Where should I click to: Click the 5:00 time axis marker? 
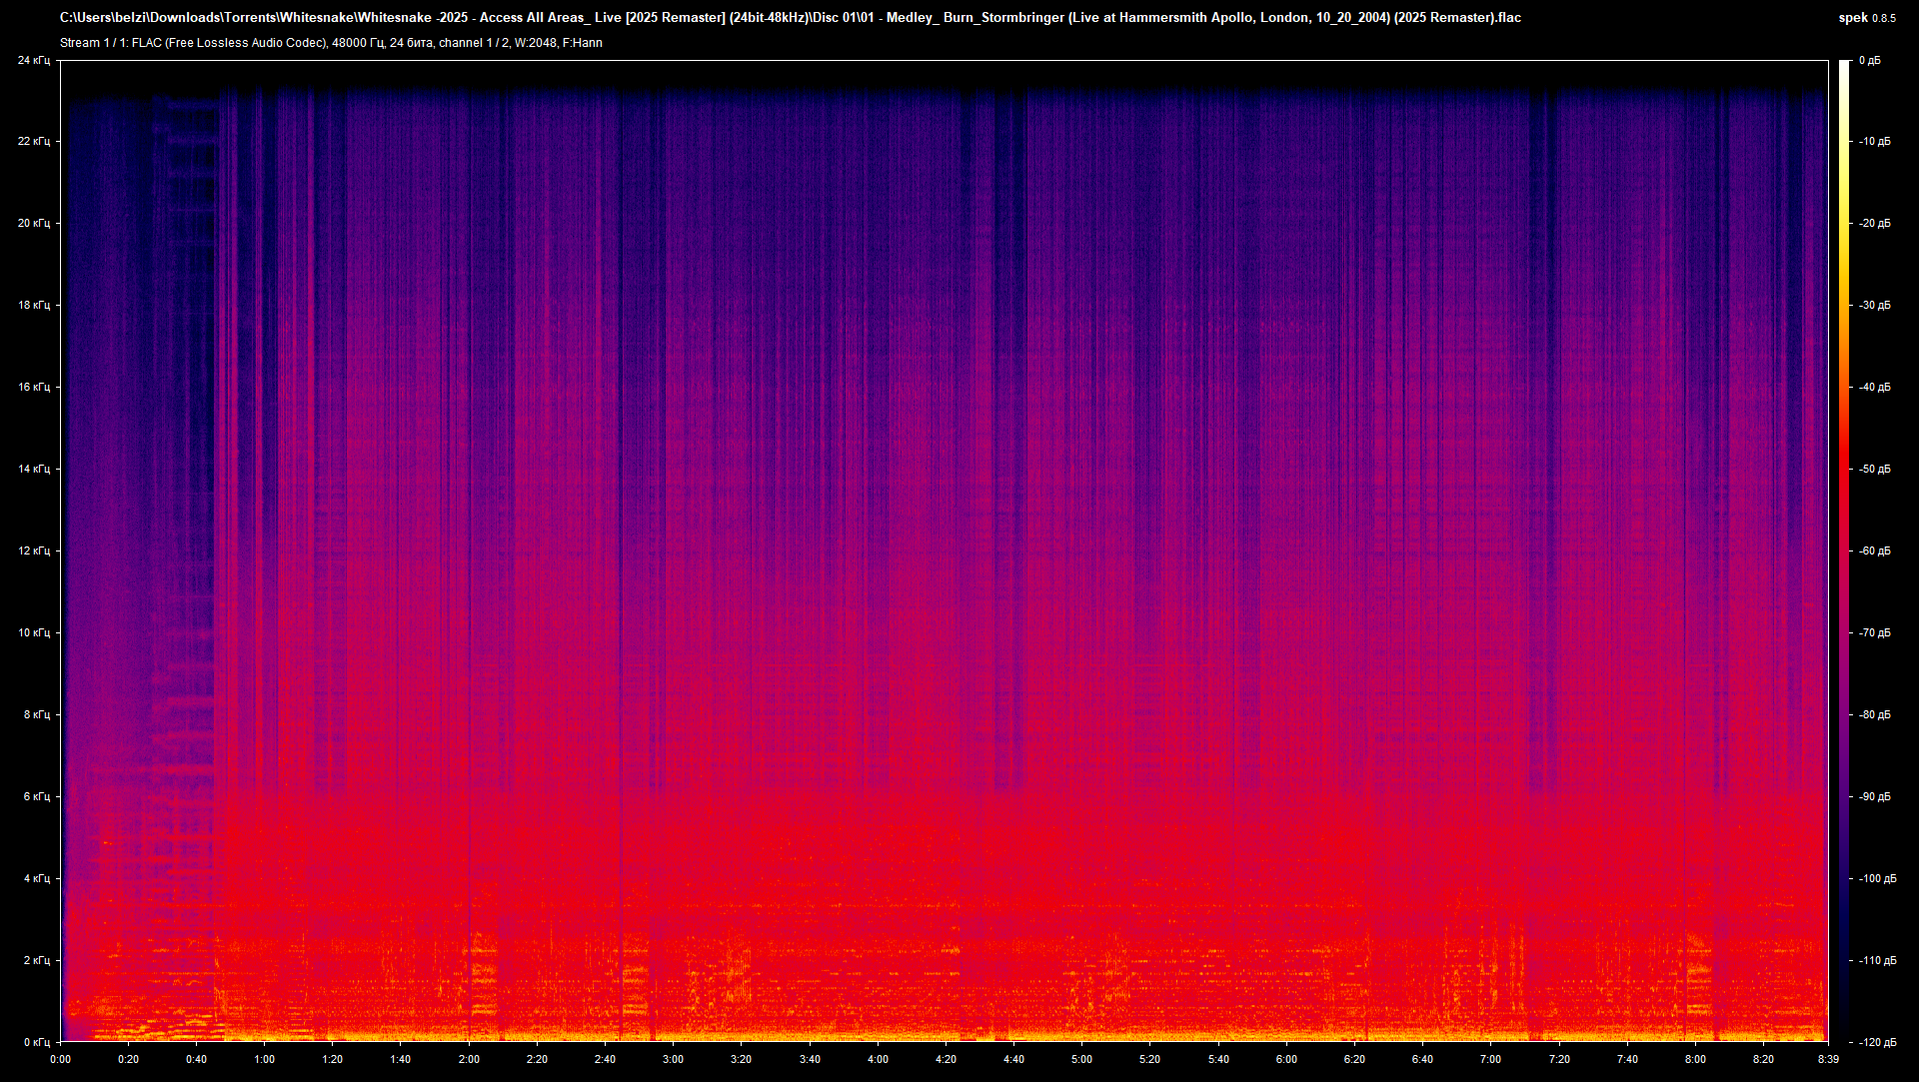tap(1081, 1059)
